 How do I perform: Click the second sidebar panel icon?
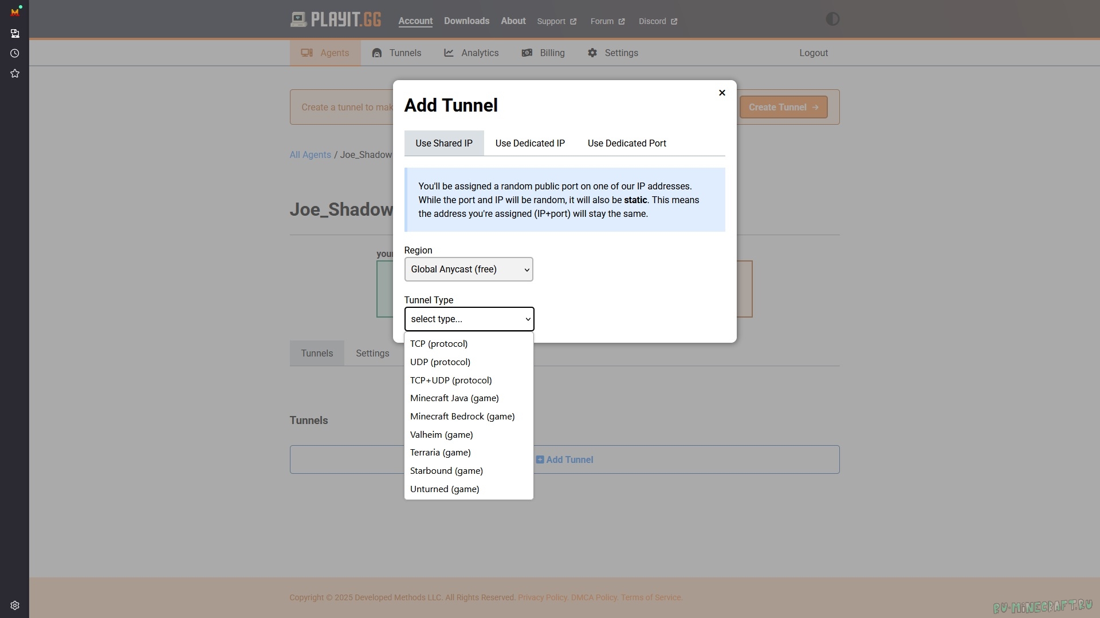tap(15, 33)
